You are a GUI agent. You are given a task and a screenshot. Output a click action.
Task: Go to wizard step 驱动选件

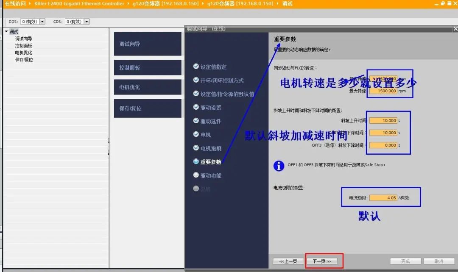point(211,121)
